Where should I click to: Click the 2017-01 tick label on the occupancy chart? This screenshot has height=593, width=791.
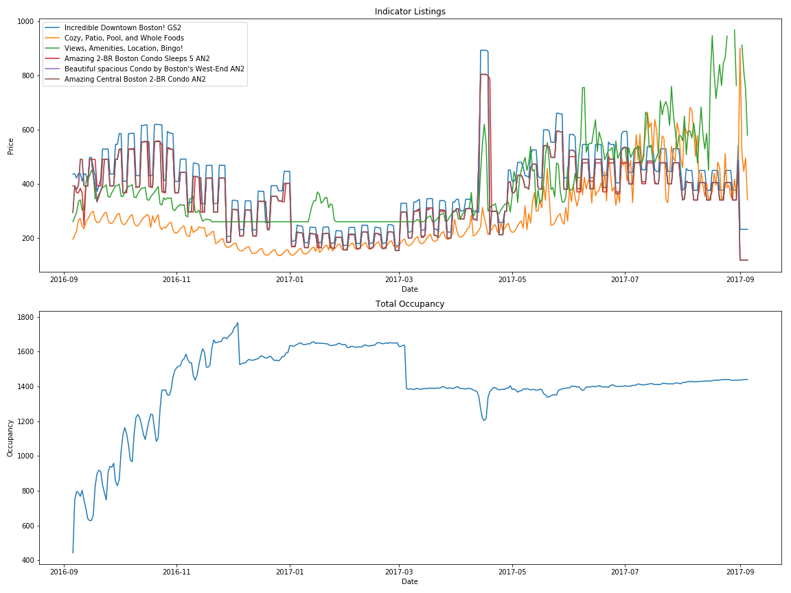[x=290, y=571]
